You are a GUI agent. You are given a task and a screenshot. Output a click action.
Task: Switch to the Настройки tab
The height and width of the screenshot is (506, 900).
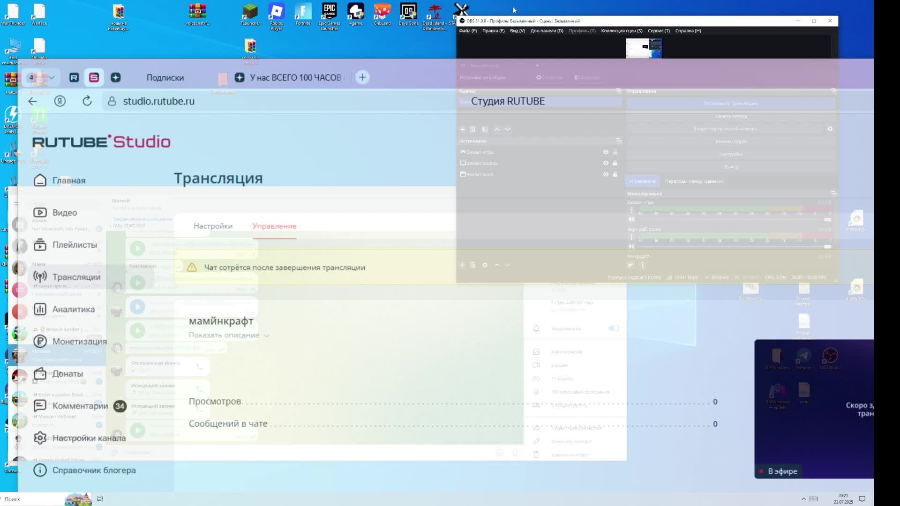pyautogui.click(x=213, y=226)
